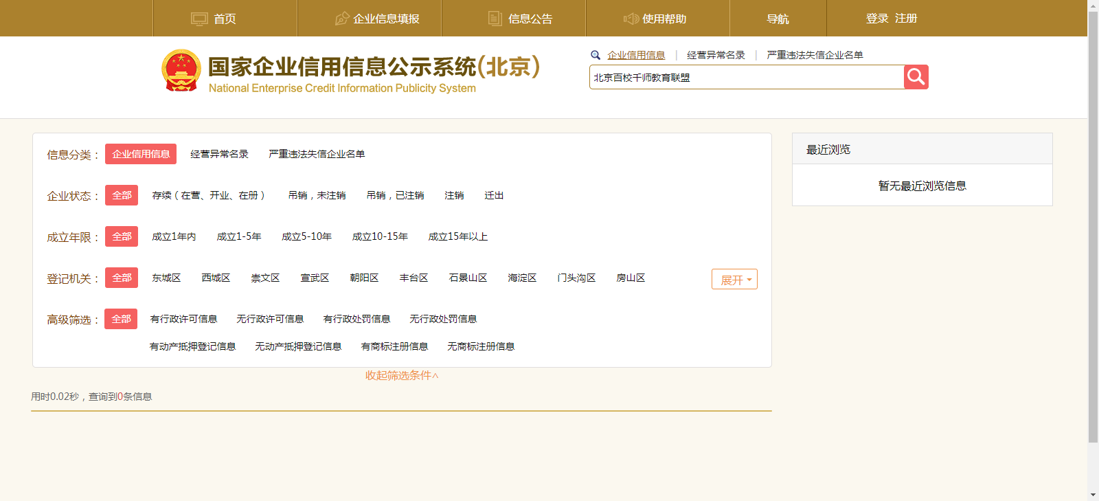Select 严重违法失信企业名单 above the search box
This screenshot has width=1099, height=501.
pos(815,55)
